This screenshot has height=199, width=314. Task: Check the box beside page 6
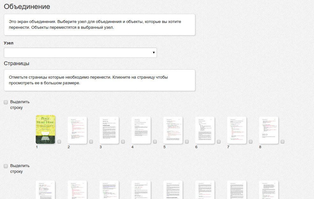pyautogui.click(x=219, y=142)
